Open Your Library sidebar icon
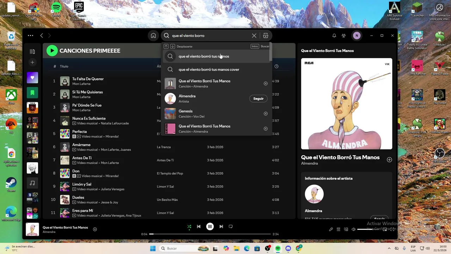Viewport: 451px width, 254px height. click(x=32, y=52)
